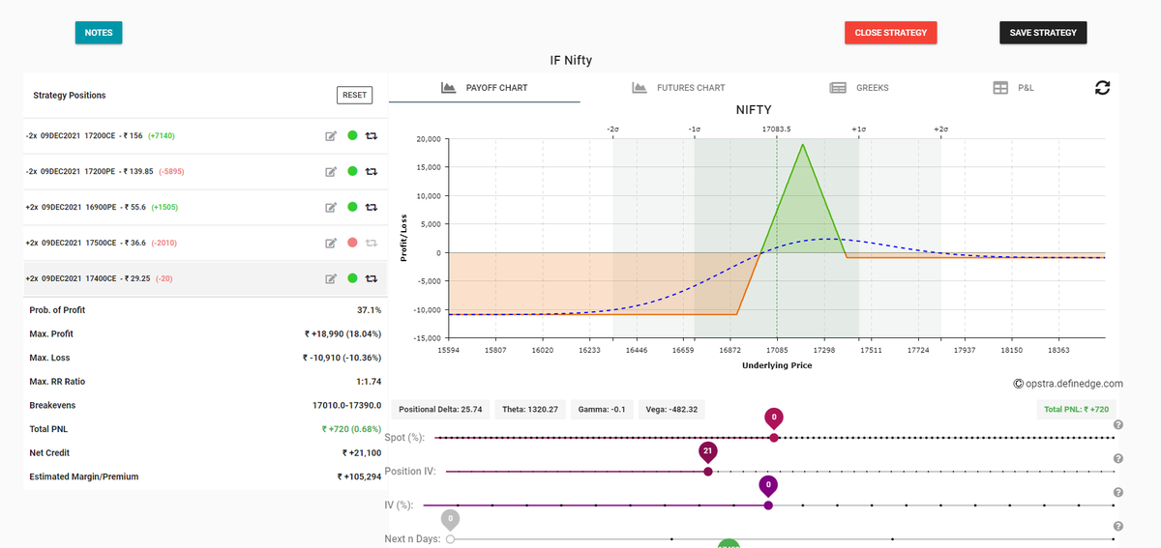The width and height of the screenshot is (1161, 548).
Task: Click the Max. Profit value +18,990
Action: pyautogui.click(x=342, y=333)
